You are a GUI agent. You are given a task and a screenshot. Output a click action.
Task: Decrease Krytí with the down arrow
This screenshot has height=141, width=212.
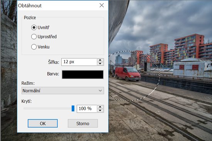pos(100,111)
